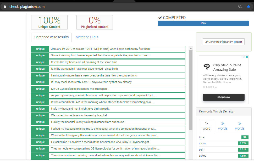Image resolution: width=254 pixels, height=161 pixels.
Task: Click the 0% Plagiarized content box
Action: 95,22
